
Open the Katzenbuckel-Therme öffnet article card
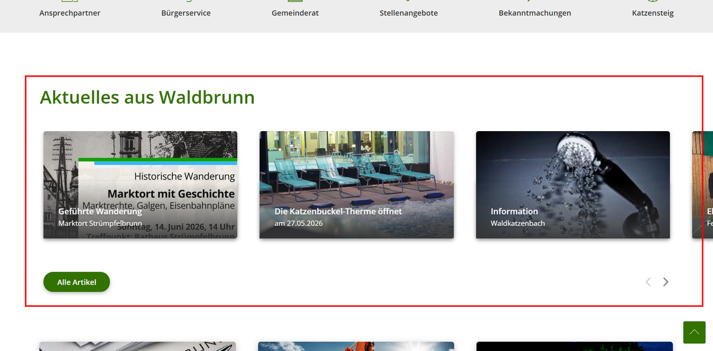356,185
